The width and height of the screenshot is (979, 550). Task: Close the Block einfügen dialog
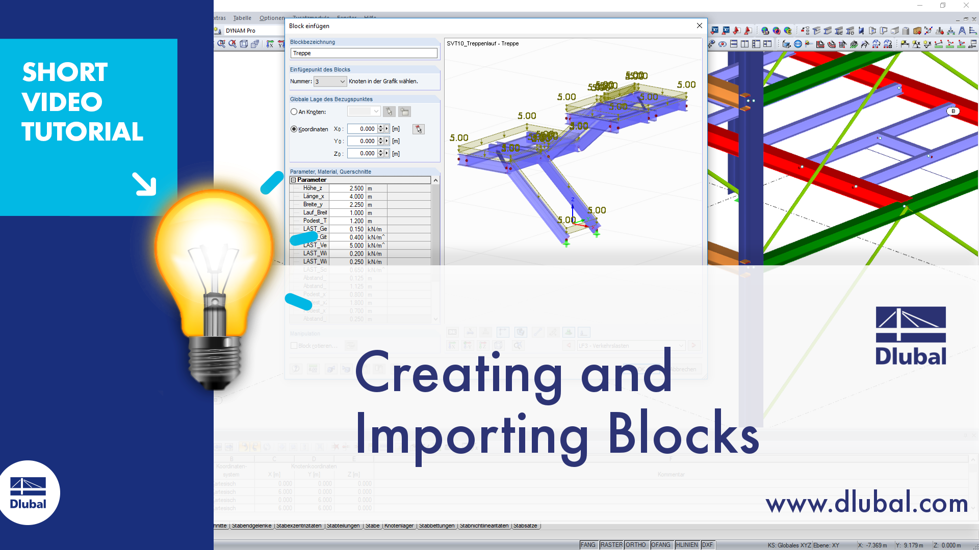[700, 26]
